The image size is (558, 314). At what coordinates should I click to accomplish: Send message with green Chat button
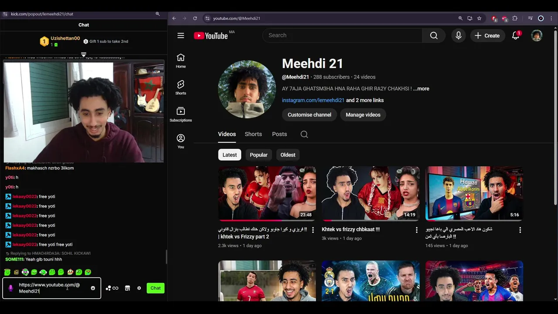[x=156, y=288]
